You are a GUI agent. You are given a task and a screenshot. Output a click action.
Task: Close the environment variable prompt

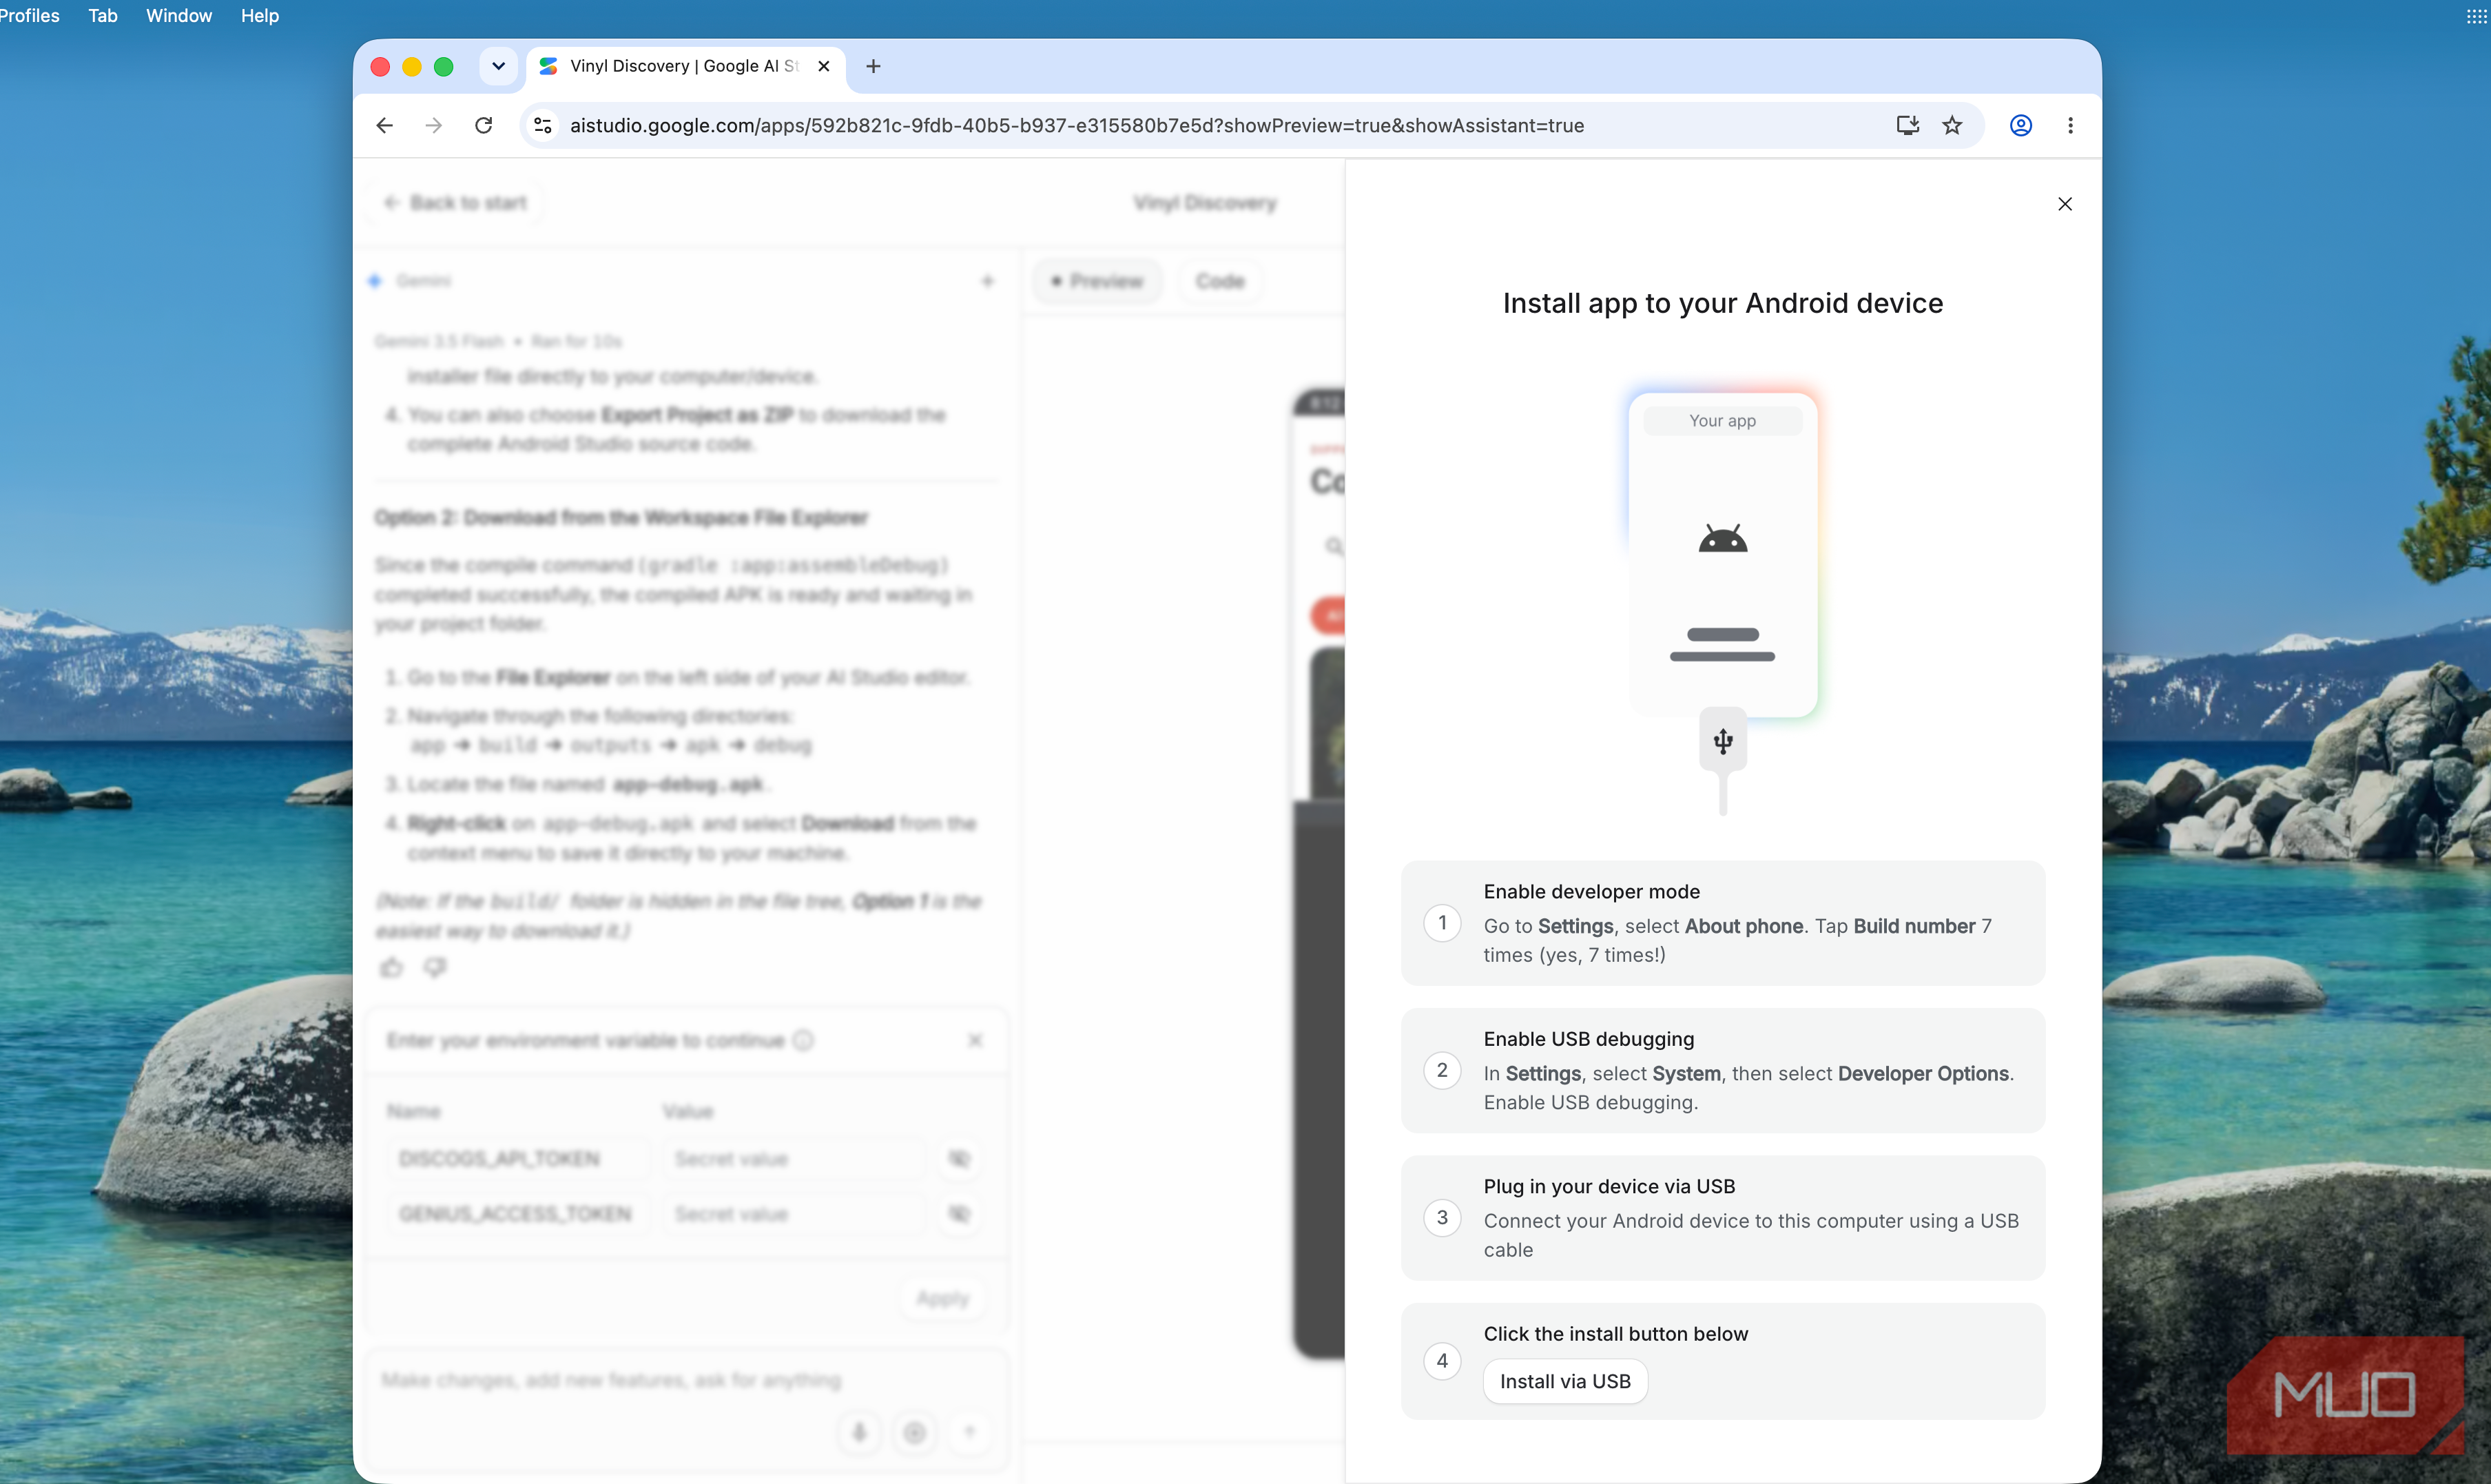point(975,1040)
